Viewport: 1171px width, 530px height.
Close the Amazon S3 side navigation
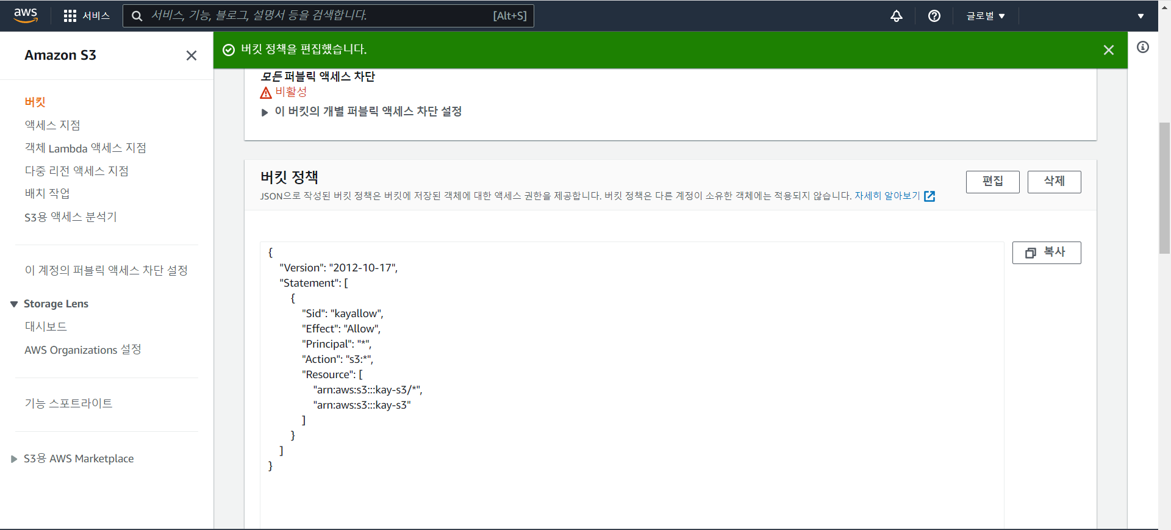(192, 56)
